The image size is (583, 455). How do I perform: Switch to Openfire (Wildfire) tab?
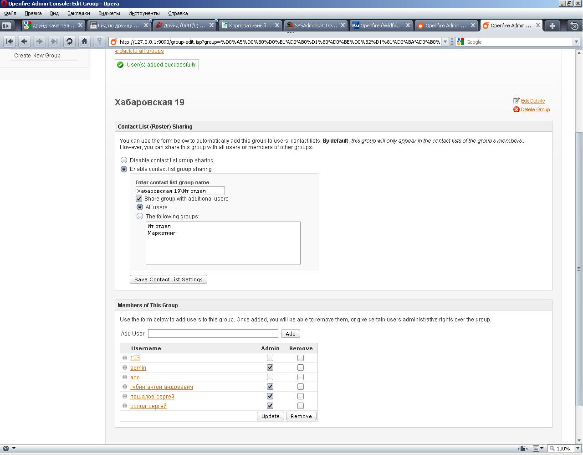click(380, 26)
